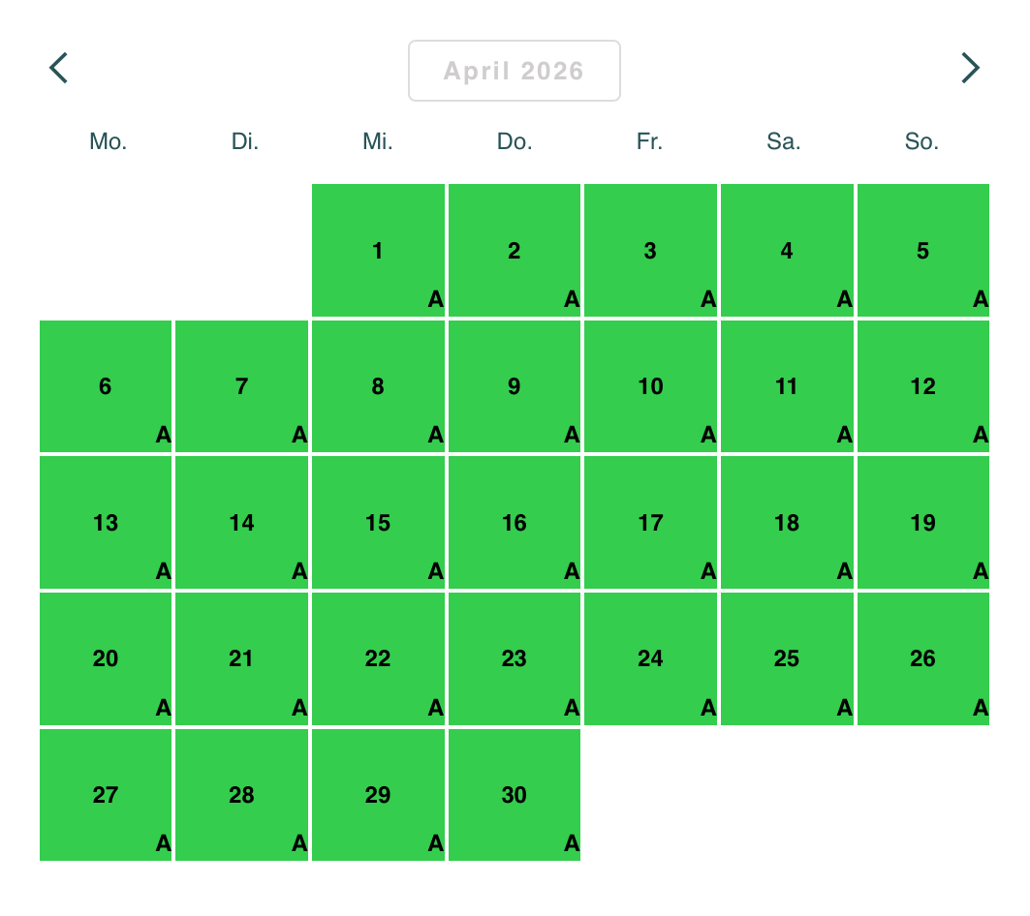Viewport: 1030px width, 916px height.
Task: Choose Monday April 27
Action: pyautogui.click(x=106, y=795)
